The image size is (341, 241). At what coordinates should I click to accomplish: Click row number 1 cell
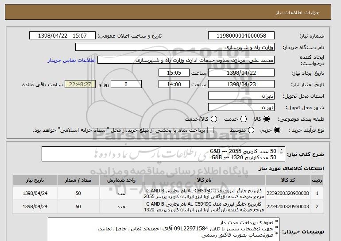tap(317, 193)
